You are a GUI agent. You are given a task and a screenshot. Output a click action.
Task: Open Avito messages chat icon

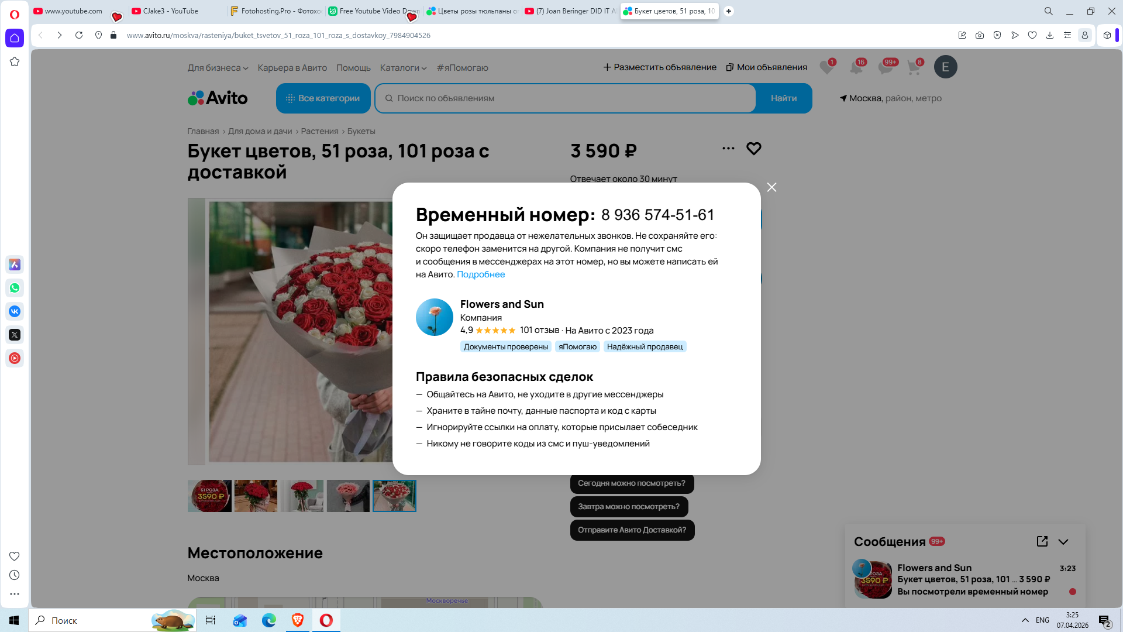tap(886, 67)
